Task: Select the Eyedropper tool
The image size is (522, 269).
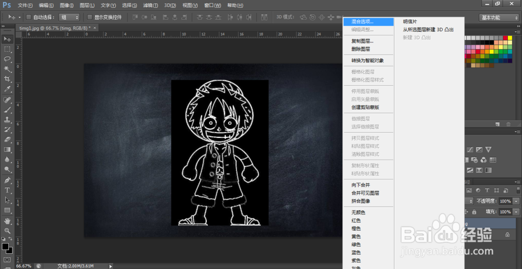Action: pos(7,89)
